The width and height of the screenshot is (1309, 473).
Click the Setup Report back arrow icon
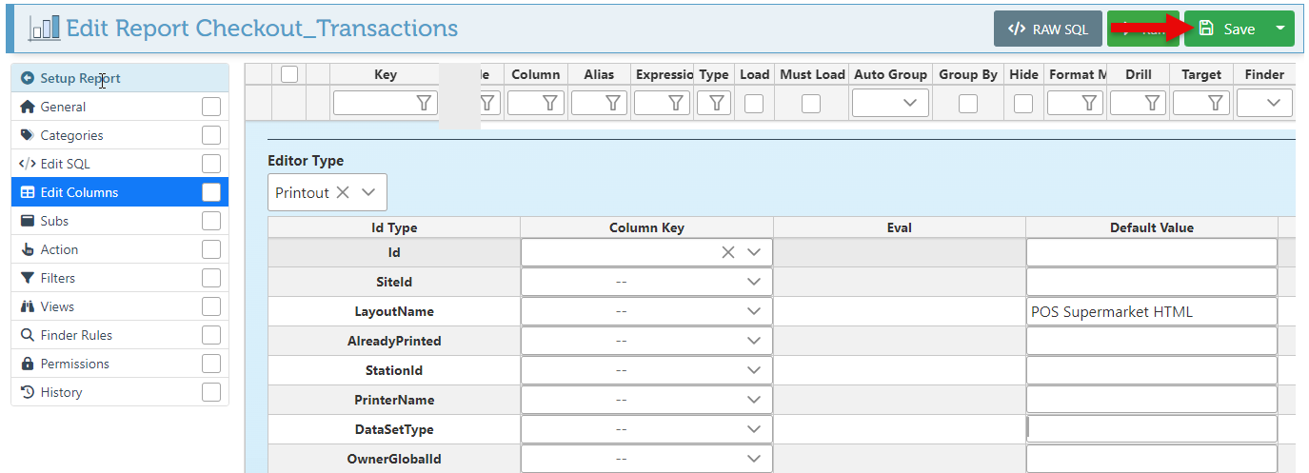(x=27, y=78)
